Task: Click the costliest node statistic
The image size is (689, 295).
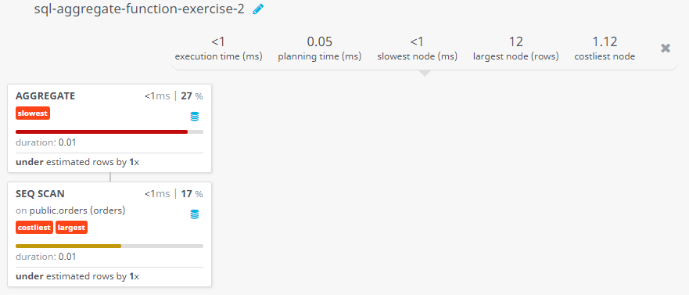Action: [605, 49]
